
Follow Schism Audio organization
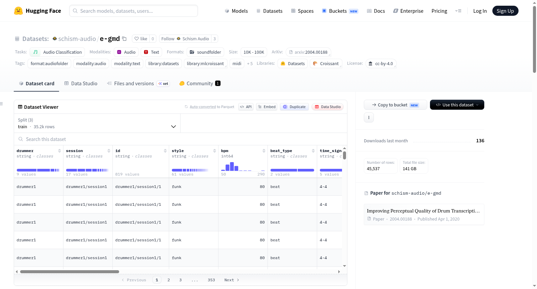tap(185, 39)
